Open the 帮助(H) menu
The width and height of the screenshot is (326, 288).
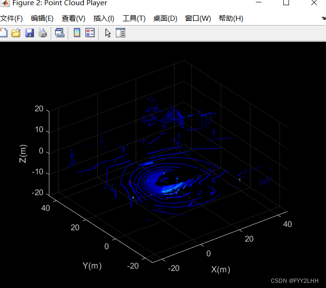[x=231, y=18]
